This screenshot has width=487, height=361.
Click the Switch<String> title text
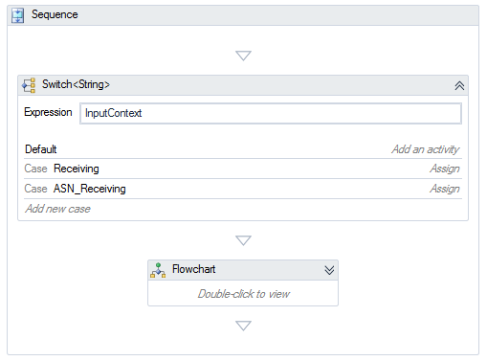[76, 84]
